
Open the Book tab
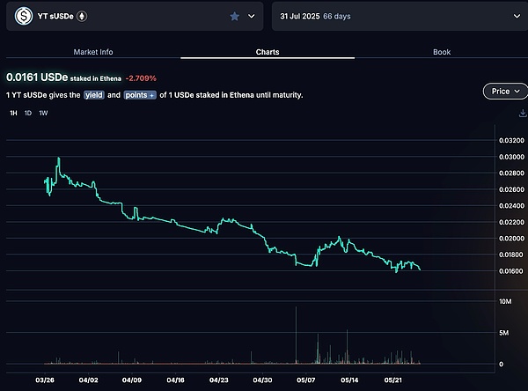pos(442,52)
